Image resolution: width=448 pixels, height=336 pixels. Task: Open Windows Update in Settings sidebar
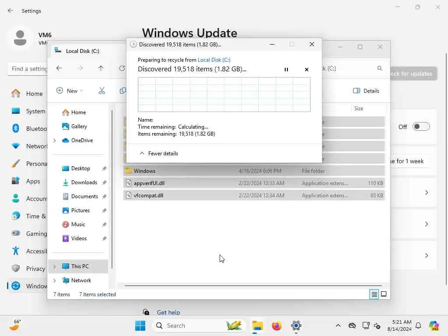(x=28, y=286)
